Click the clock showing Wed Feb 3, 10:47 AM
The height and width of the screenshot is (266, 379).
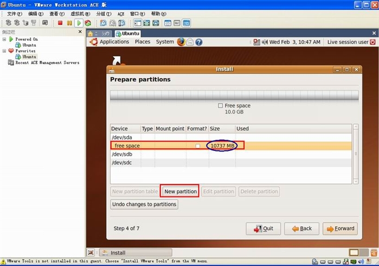295,42
